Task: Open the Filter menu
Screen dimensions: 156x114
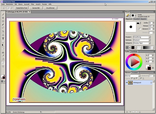Action: click(x=32, y=4)
